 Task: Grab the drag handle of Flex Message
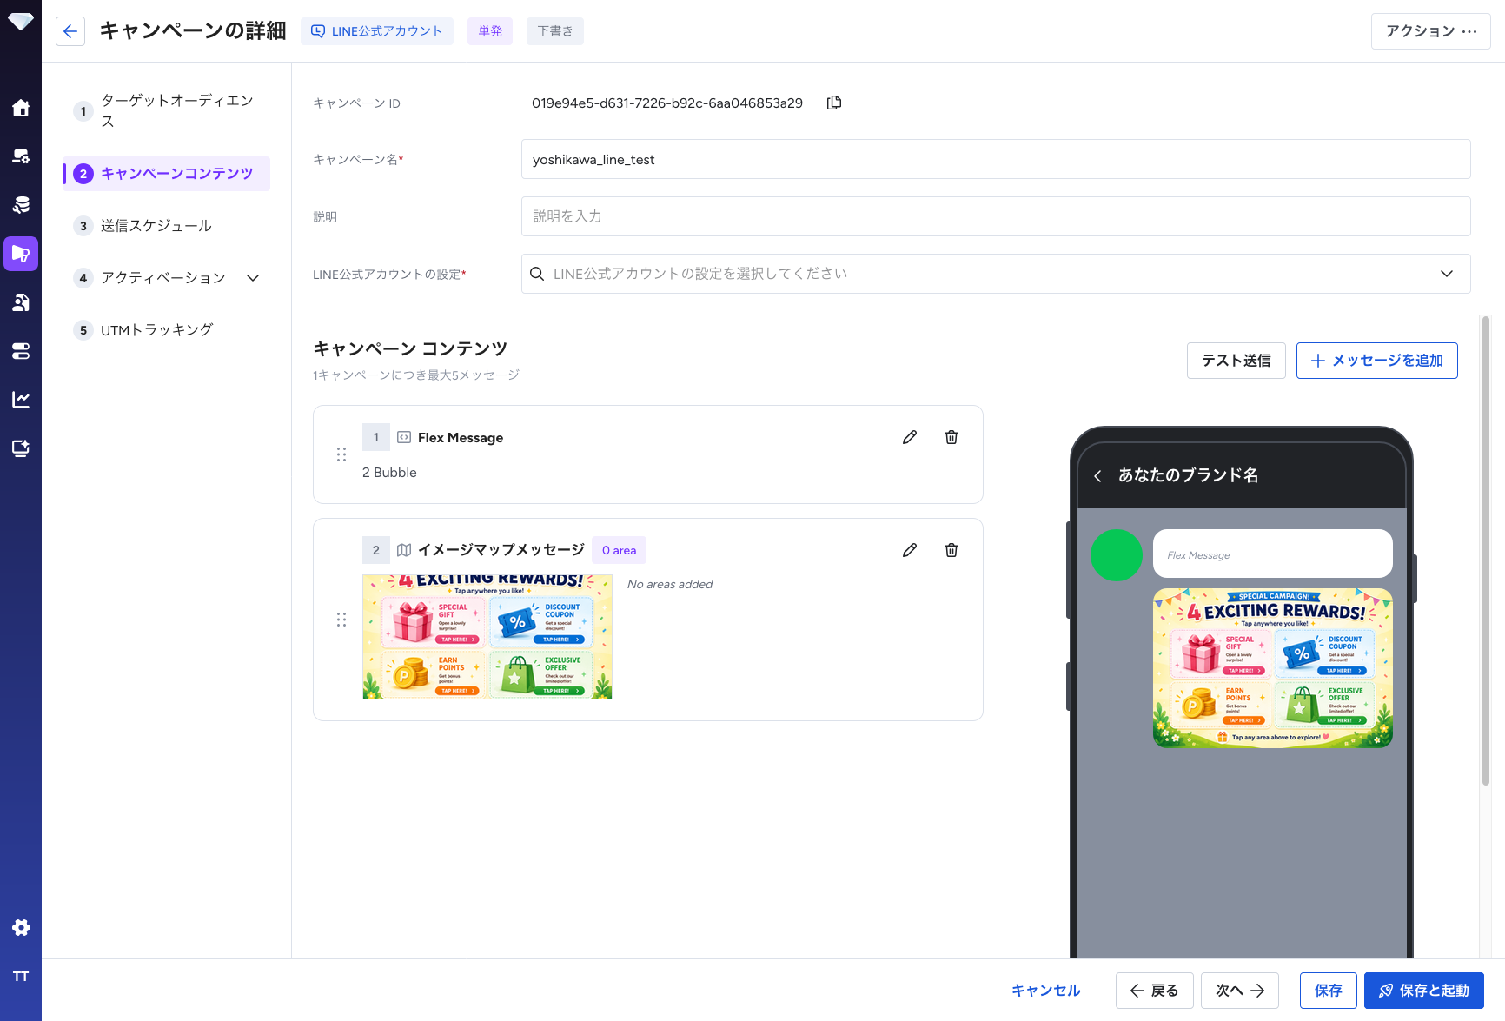click(341, 454)
